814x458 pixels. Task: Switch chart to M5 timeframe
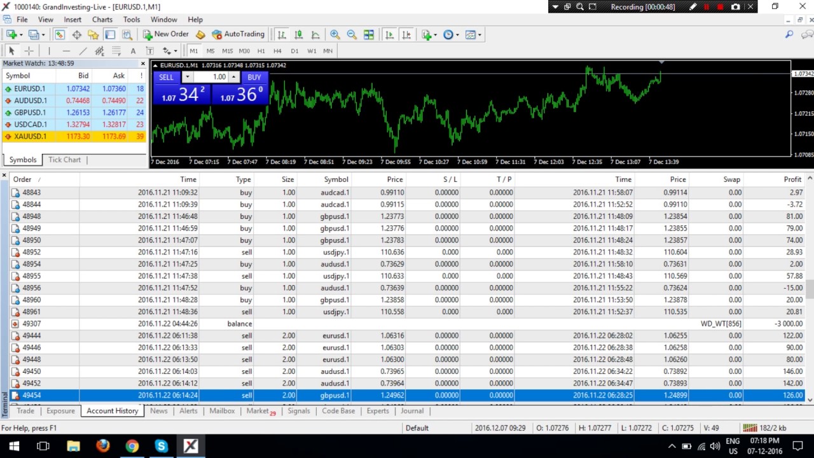[x=210, y=51]
